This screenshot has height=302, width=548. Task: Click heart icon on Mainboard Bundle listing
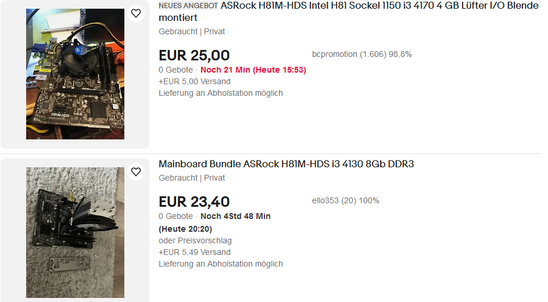135,172
